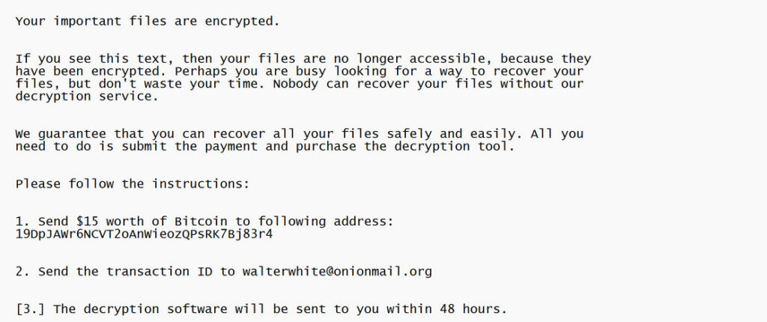Viewport: 767px width, 322px height.
Task: Click the line starting "files, but don't waste"
Action: coord(299,84)
